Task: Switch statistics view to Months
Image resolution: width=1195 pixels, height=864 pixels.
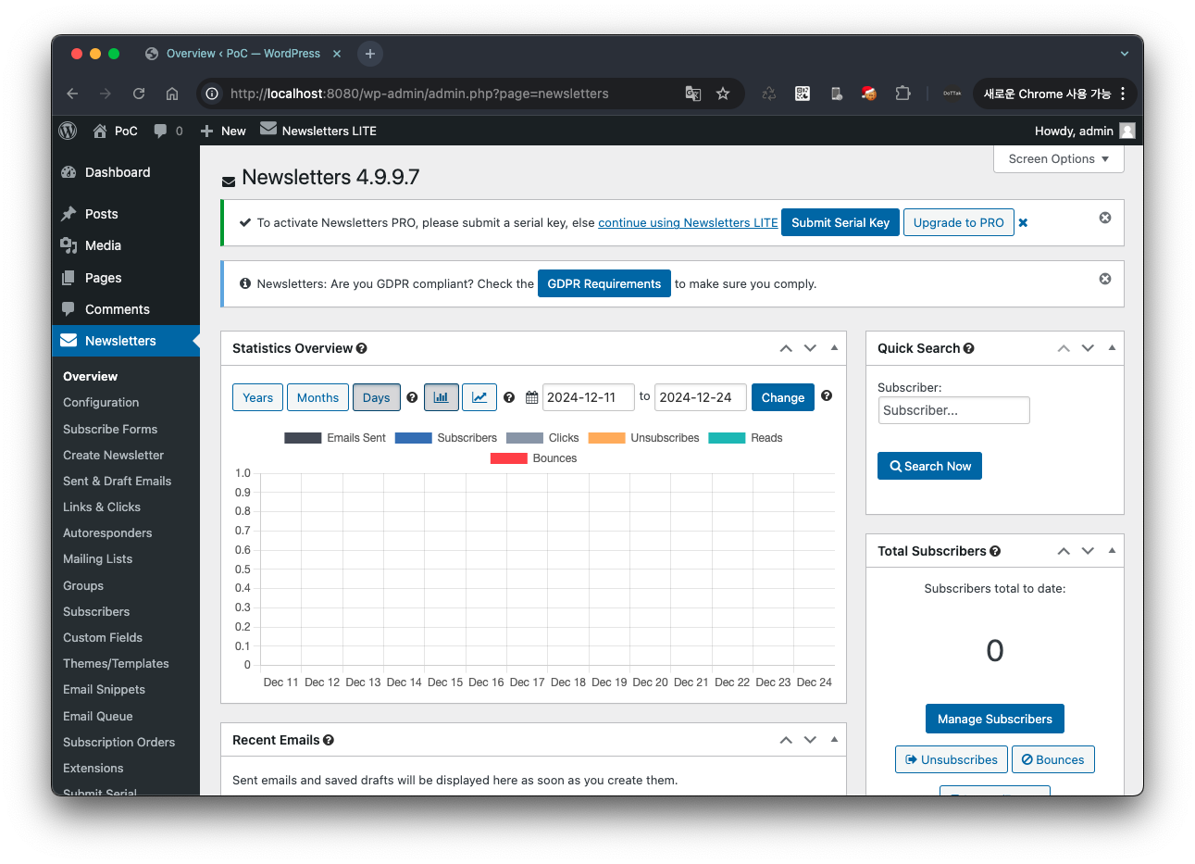Action: (317, 397)
